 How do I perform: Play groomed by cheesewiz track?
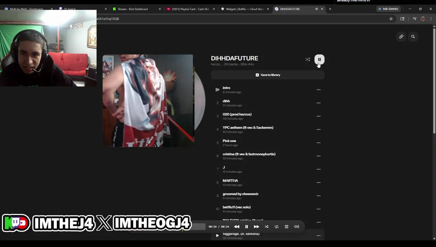point(240,194)
